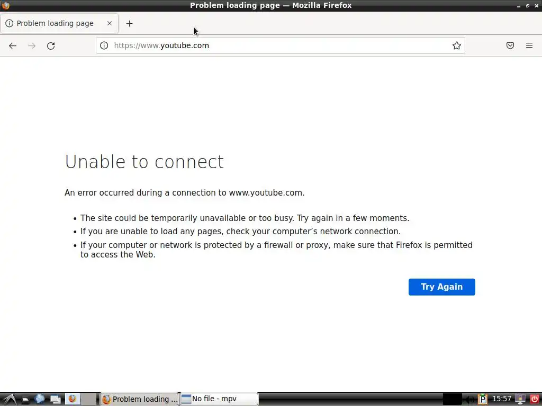Viewport: 542px width, 406px height.
Task: Switch to the No file - mpv window
Action: pos(219,399)
